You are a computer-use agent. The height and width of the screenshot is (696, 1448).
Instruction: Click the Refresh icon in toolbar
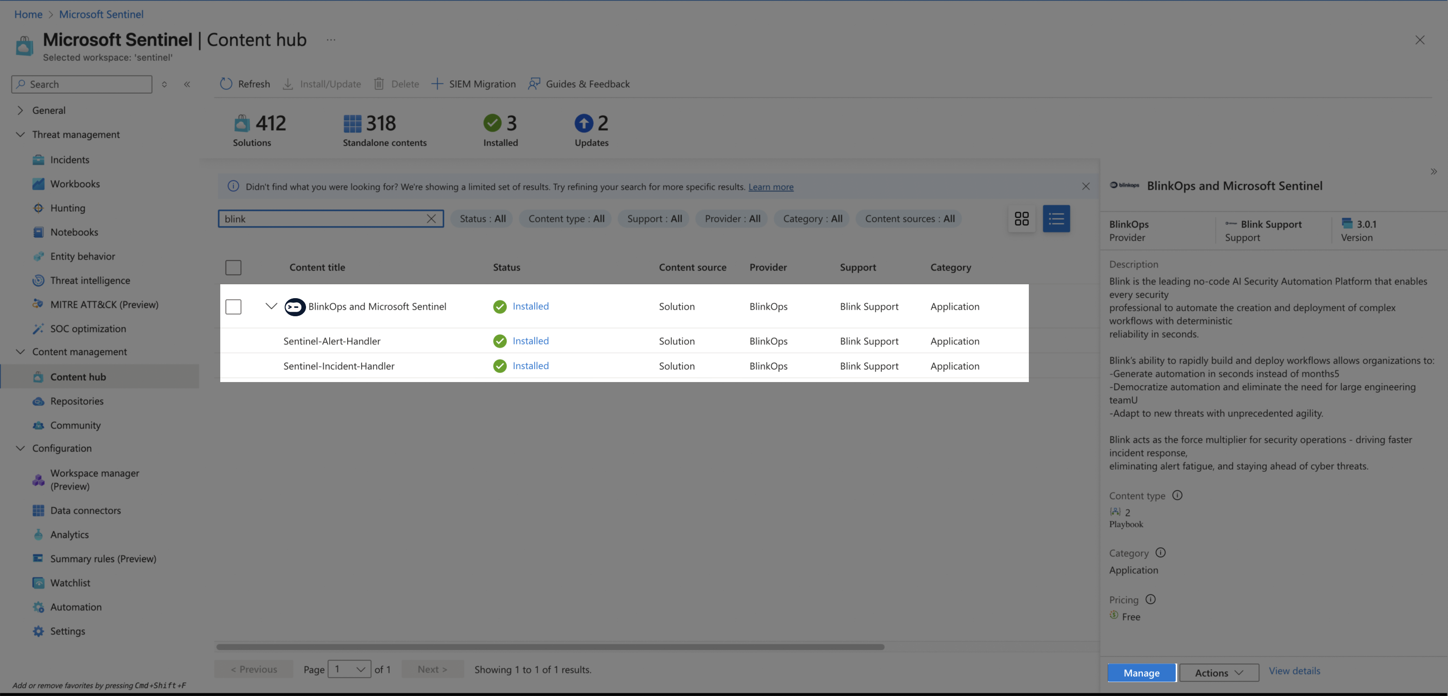point(226,84)
